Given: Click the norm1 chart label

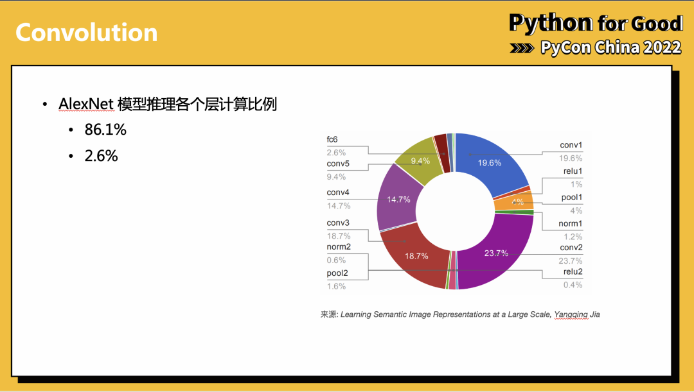Looking at the screenshot, I should [x=571, y=224].
